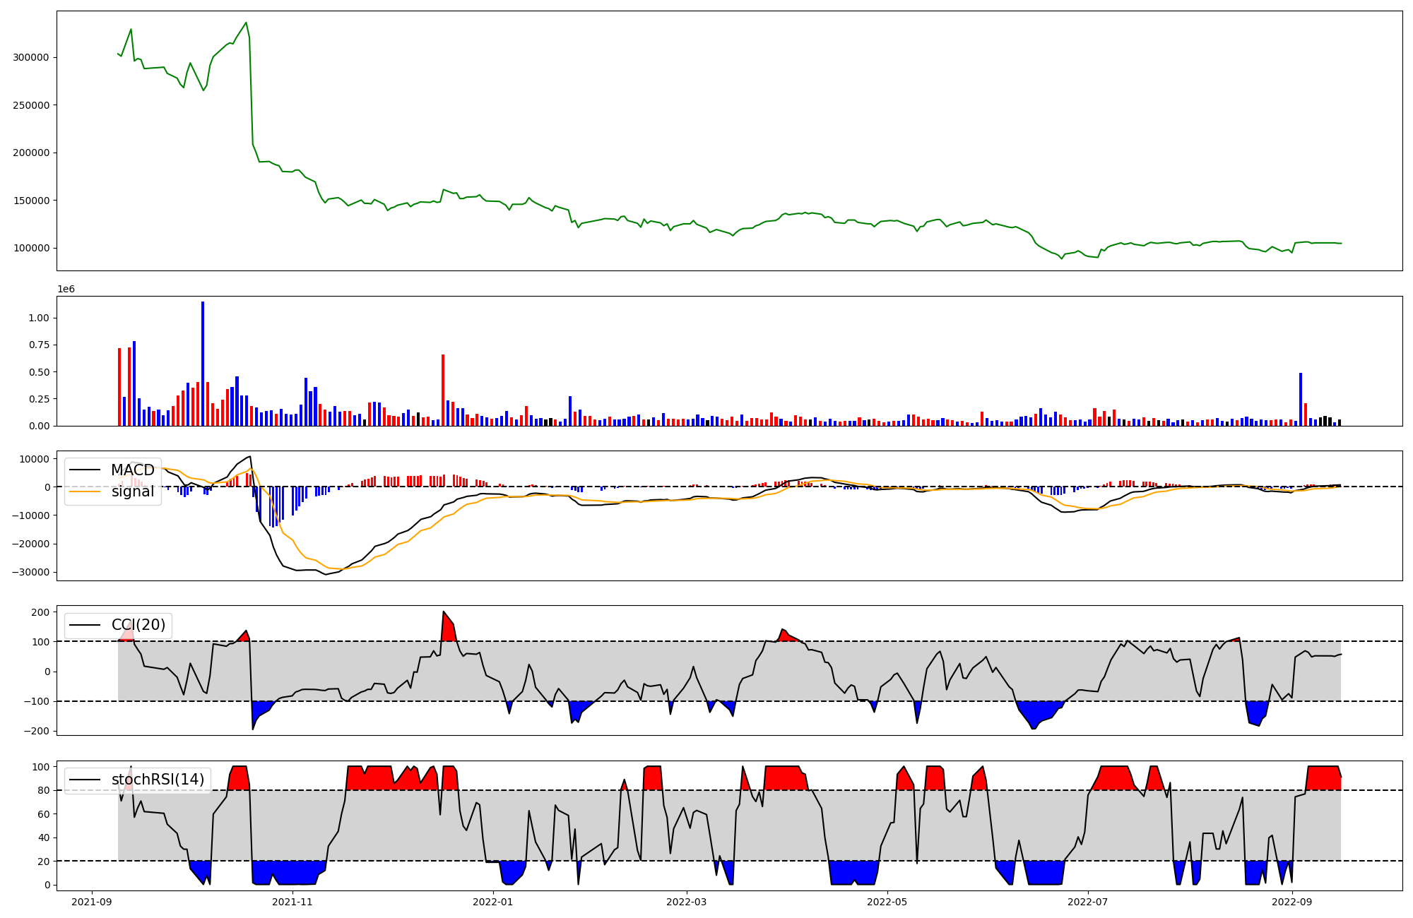
Task: Click the tall red volume bar in December 2021
Action: point(443,390)
